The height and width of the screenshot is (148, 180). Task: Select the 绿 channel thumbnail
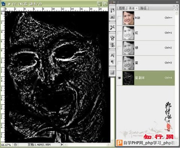click(x=129, y=48)
